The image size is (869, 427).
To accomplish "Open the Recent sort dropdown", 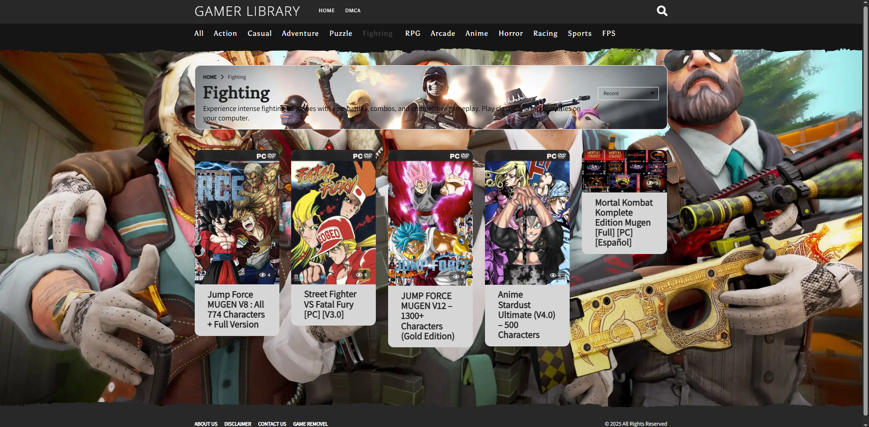I will (x=628, y=93).
